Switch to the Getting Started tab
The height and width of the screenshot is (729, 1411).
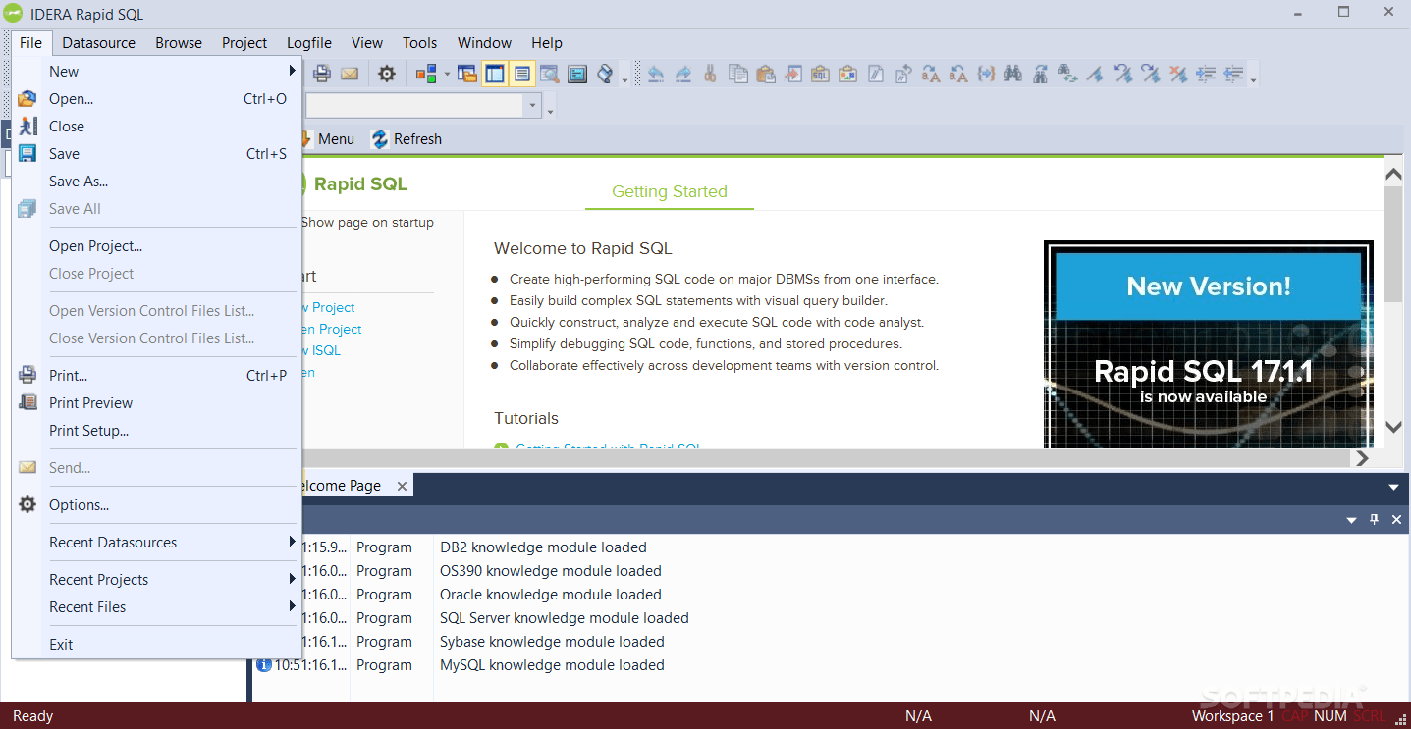[x=670, y=191]
